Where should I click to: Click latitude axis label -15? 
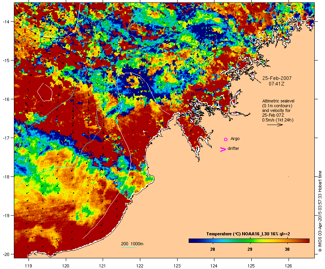(x=6, y=61)
